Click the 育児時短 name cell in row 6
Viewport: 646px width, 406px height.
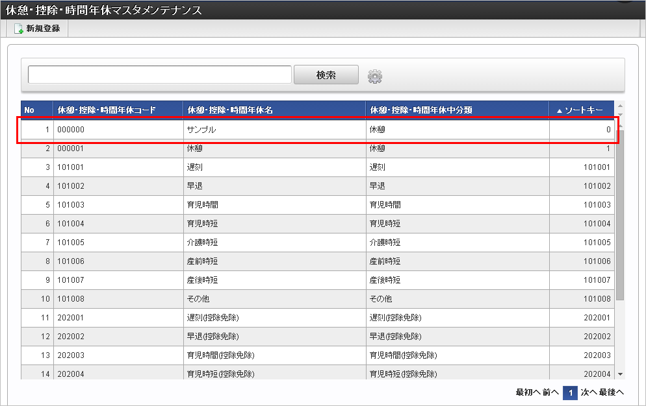[x=274, y=224]
